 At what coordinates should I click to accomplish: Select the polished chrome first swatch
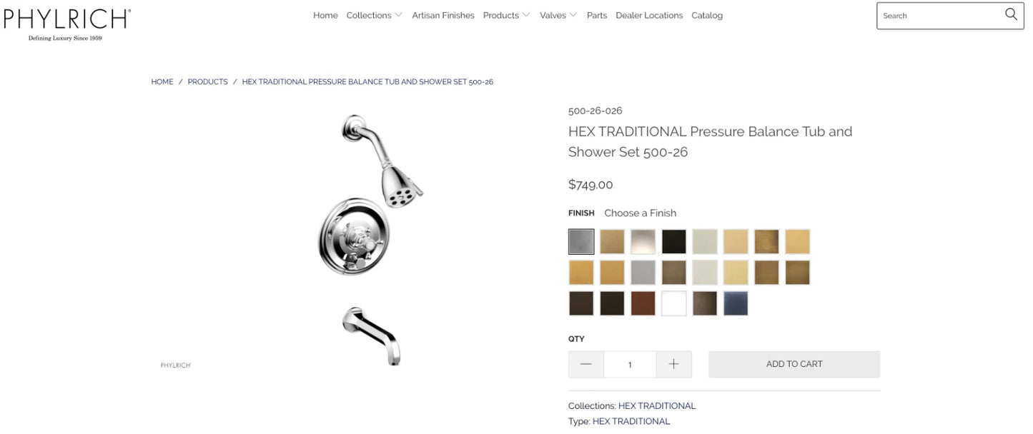[581, 242]
